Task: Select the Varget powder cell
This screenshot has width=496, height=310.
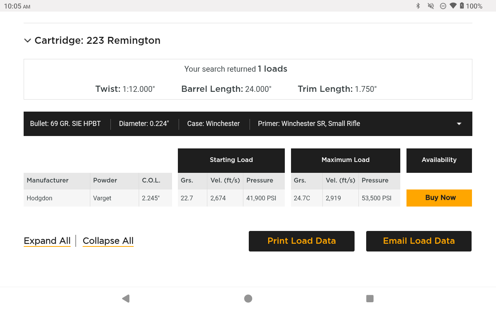Action: pos(102,198)
